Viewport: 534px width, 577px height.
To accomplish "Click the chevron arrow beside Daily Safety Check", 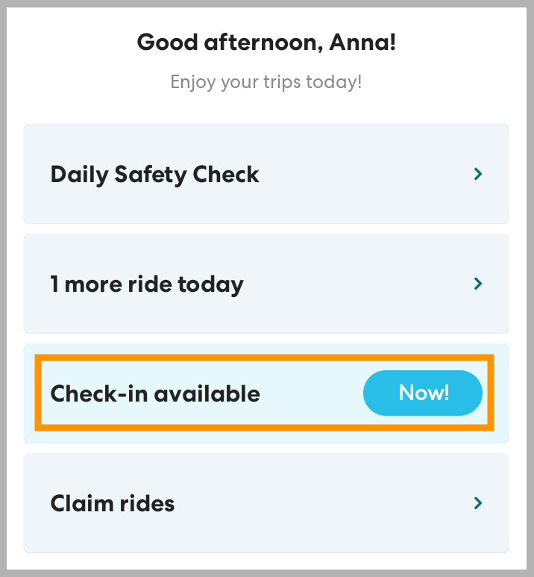I will [478, 174].
